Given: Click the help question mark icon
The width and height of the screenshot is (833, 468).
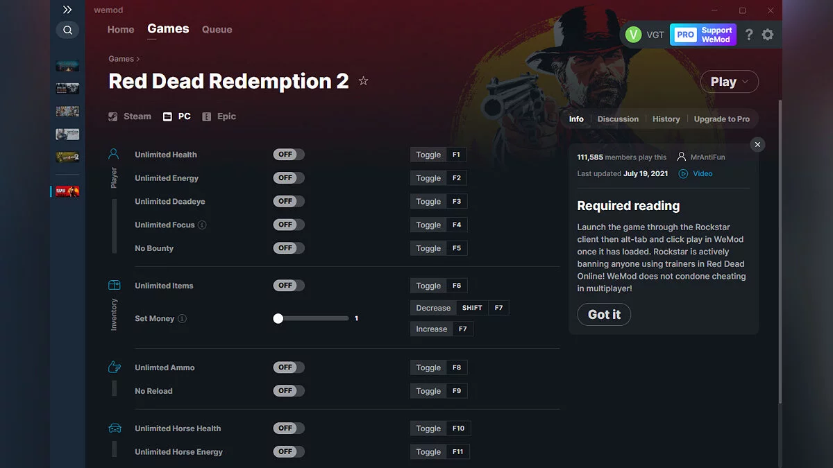Looking at the screenshot, I should point(748,34).
